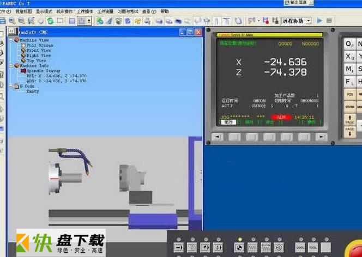
Task: Click the T-shaped measuring tool icon
Action: 226,21
